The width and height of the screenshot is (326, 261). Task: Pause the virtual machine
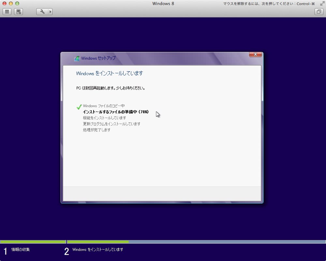click(7, 12)
